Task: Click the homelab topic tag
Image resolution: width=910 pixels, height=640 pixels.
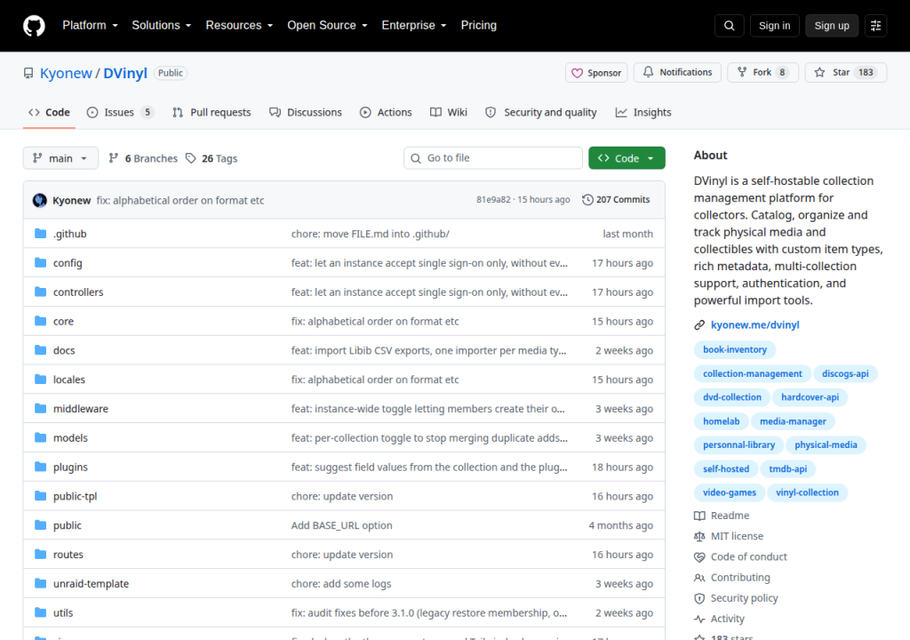Action: (x=721, y=421)
